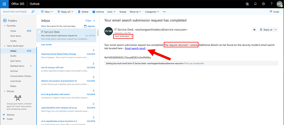Expand the toolbar Reply all dropdown arrow
The image size is (284, 125).
pos(72,12)
